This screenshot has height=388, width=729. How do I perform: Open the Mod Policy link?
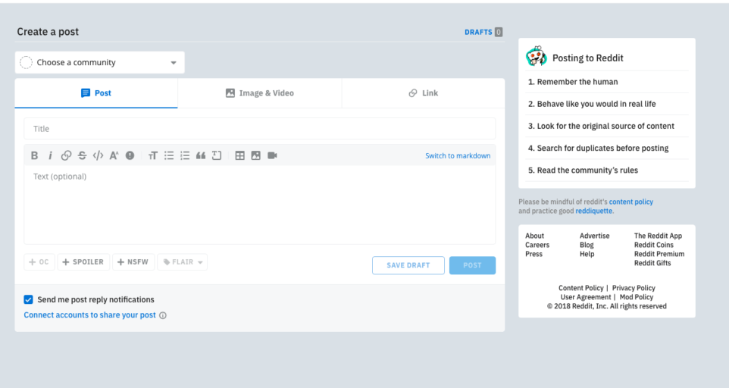637,297
